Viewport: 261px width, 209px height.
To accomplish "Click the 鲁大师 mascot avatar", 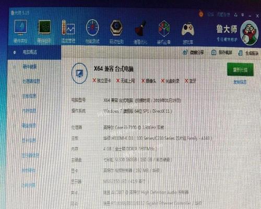I will [249, 33].
